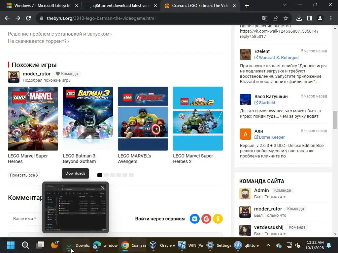Open Chrome downloads tray icon
Viewport: 338px width, 253px height.
(x=299, y=18)
